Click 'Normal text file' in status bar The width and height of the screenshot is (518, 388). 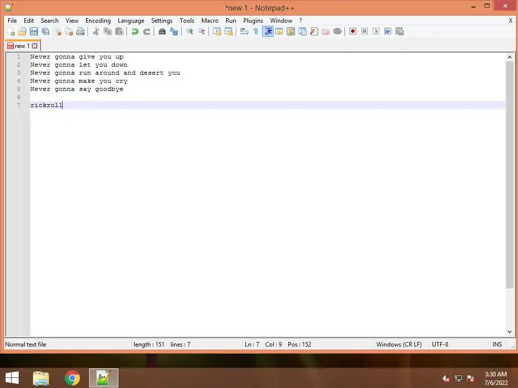tap(26, 345)
